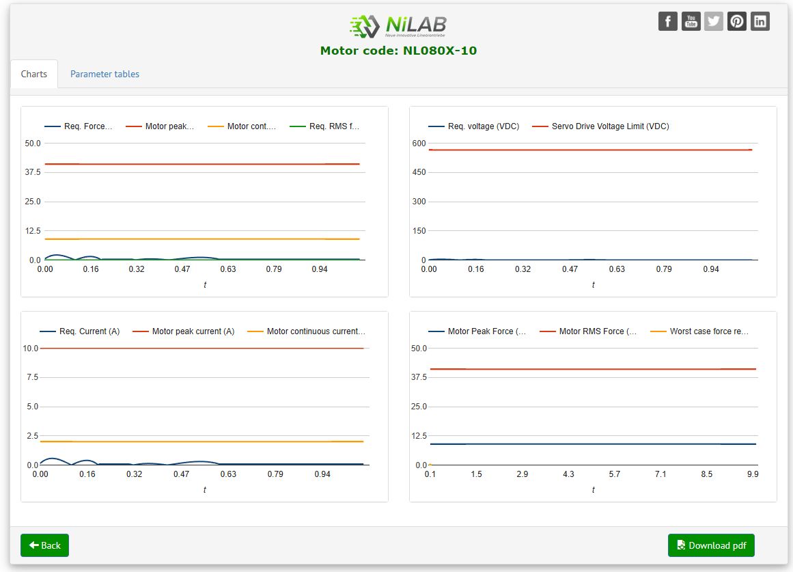
Task: Toggle the Motor RMS Force legend series
Action: (x=588, y=331)
